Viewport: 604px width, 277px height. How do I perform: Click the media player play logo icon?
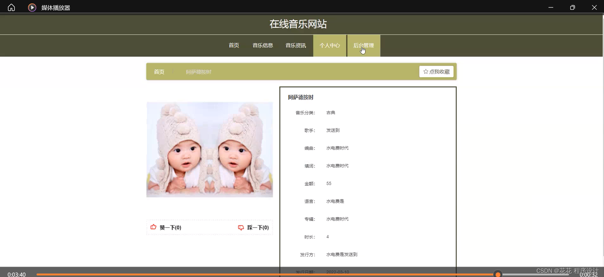(32, 7)
